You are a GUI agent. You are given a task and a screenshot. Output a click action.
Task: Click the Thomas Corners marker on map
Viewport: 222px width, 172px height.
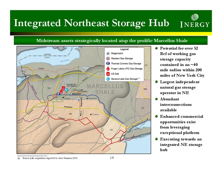(58, 94)
